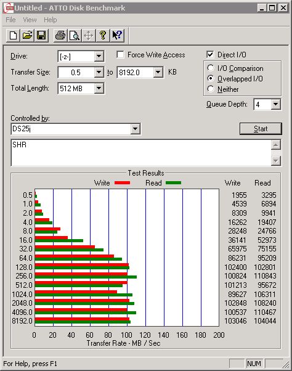This screenshot has height=371, width=292.
Task: Open the Controlled by DS25j dropdown
Action: pyautogui.click(x=136, y=129)
